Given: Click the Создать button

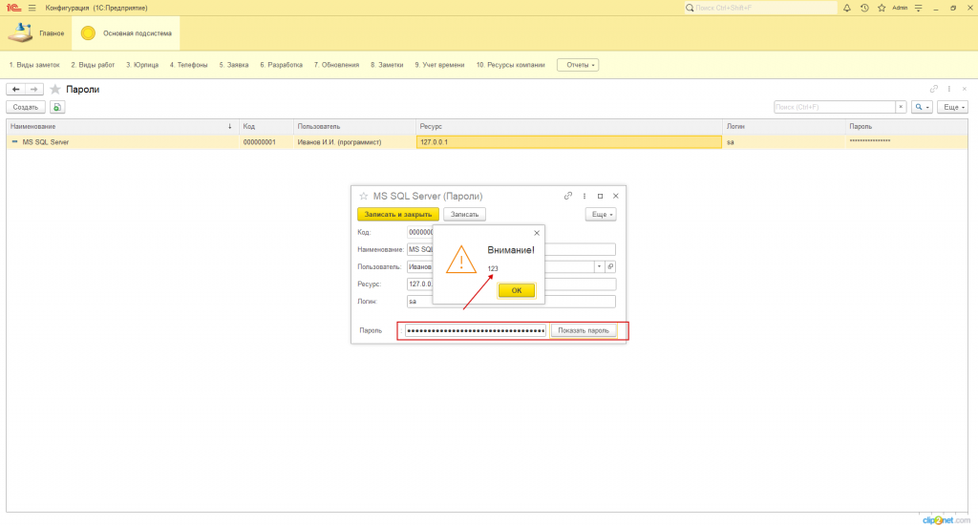Looking at the screenshot, I should click(26, 107).
